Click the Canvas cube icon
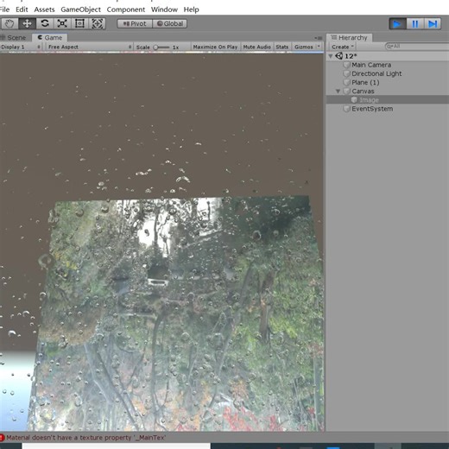The image size is (449, 449). 347,92
